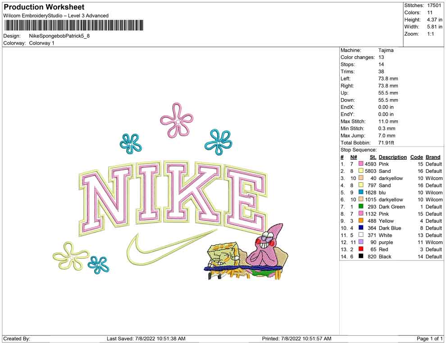The image size is (446, 343).
Task: Click the Colors value 11
Action: (x=430, y=13)
